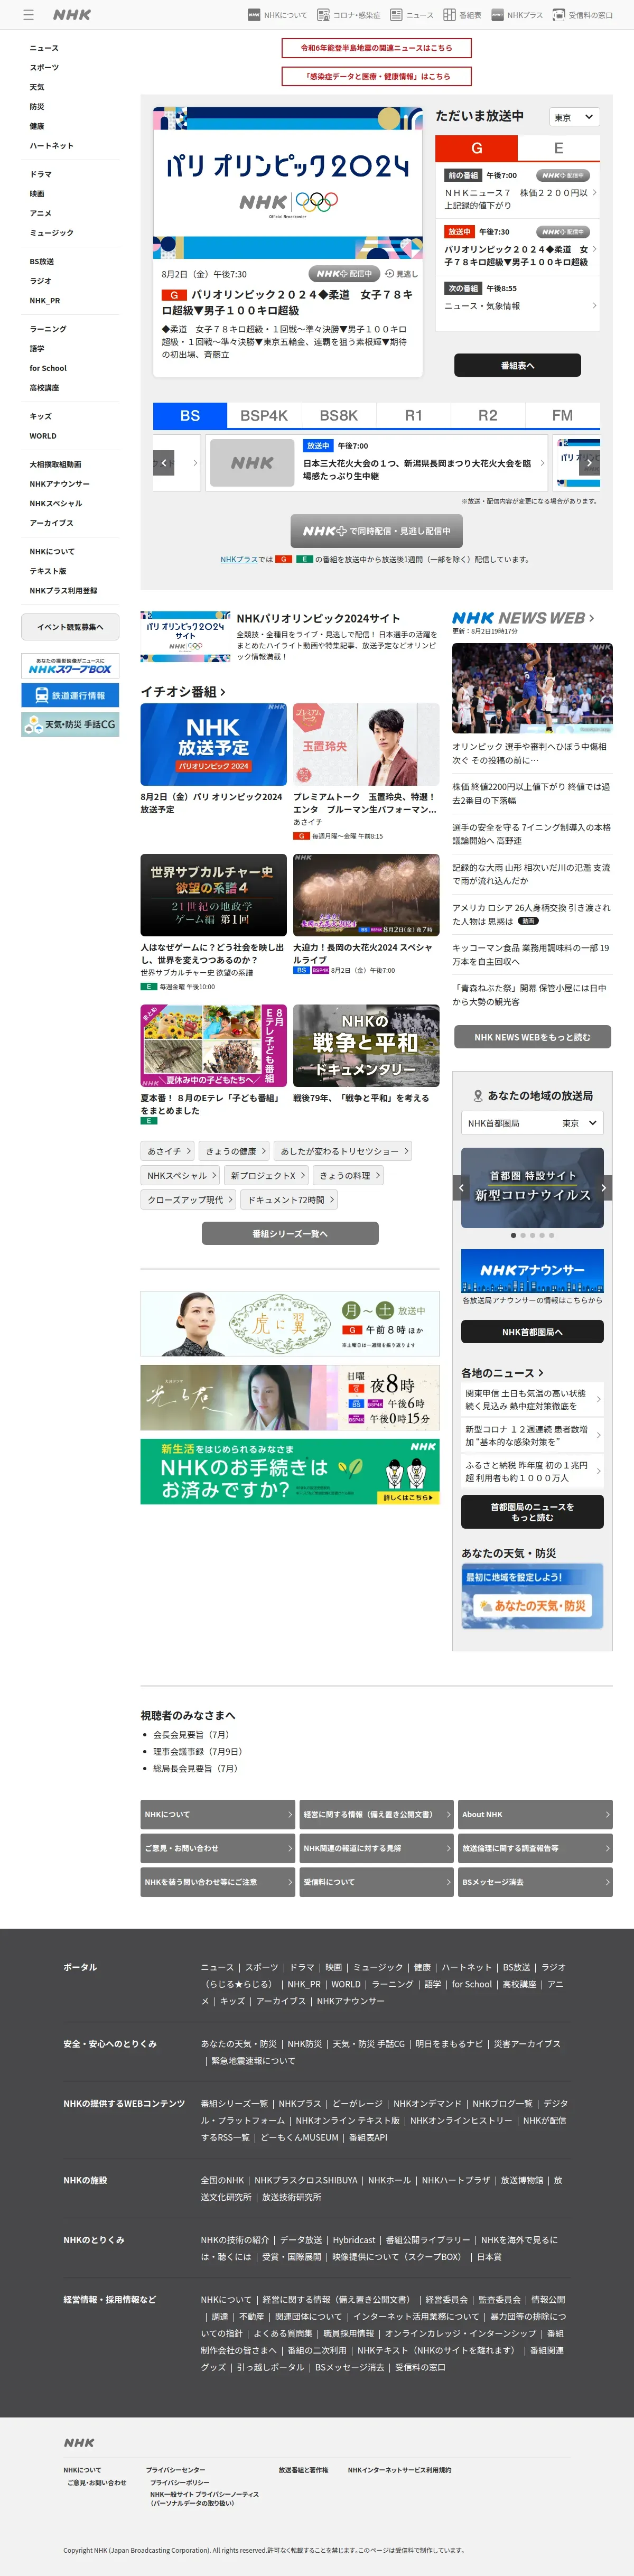Open 虎に翼 drama banner

coord(290,1324)
